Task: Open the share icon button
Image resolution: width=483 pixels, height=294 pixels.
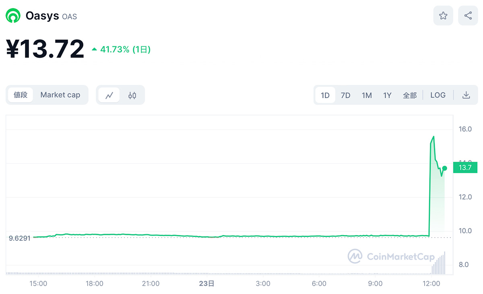Action: click(468, 16)
